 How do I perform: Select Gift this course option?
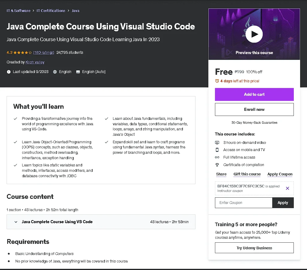tap(247, 174)
